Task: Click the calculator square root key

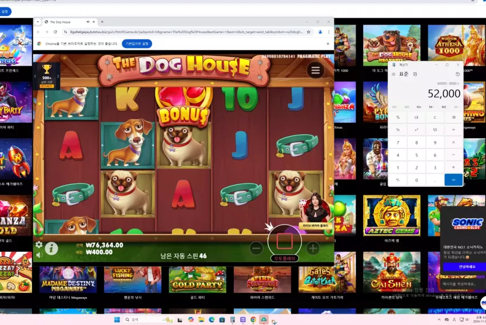Action: 435,130
